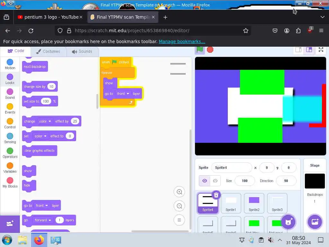
Task: Open the Choose a Sprite button
Action: [x=288, y=222]
